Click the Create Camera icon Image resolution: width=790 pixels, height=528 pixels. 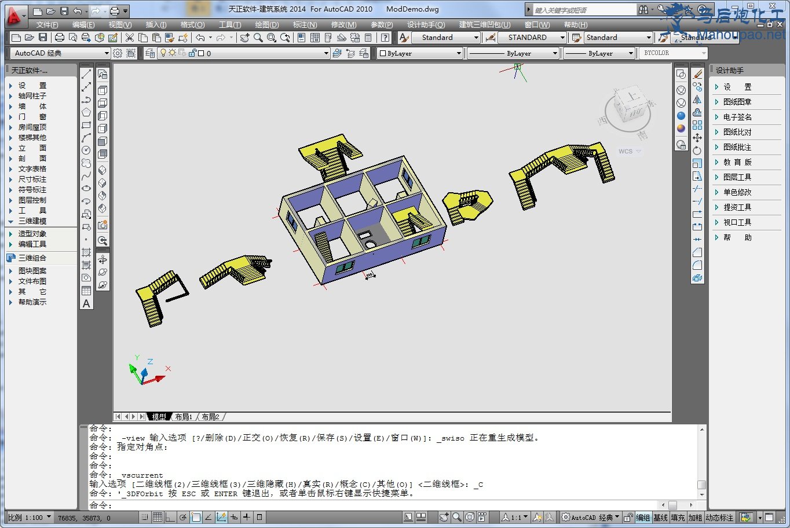coord(103,225)
